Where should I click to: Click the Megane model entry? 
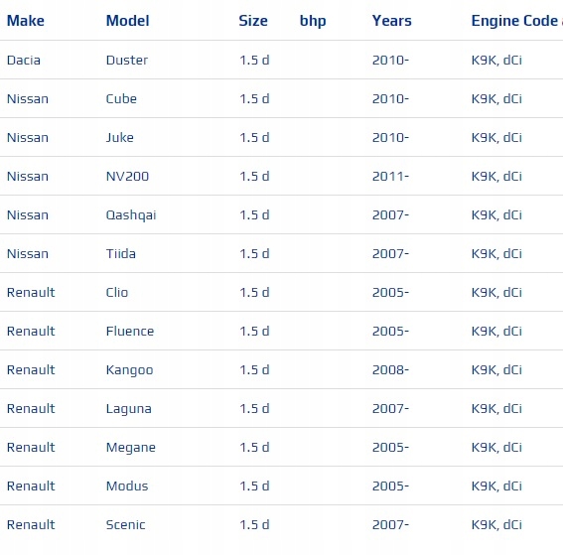point(131,448)
